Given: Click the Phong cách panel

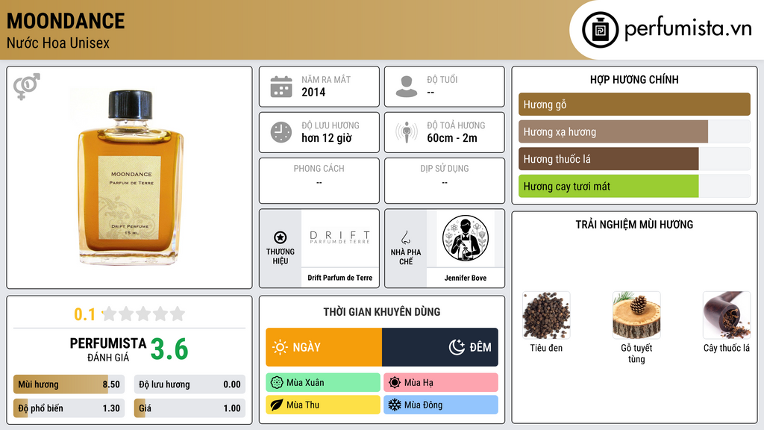Looking at the screenshot, I should click(319, 181).
